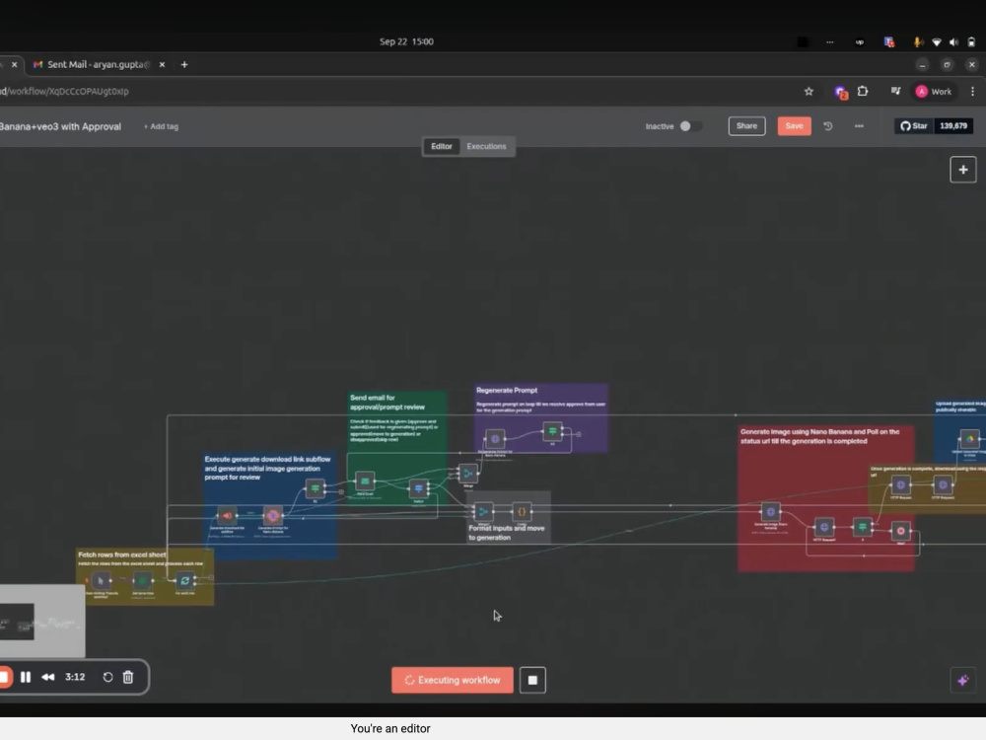Image resolution: width=986 pixels, height=740 pixels.
Task: Click the address bar URL
Action: [x=65, y=91]
